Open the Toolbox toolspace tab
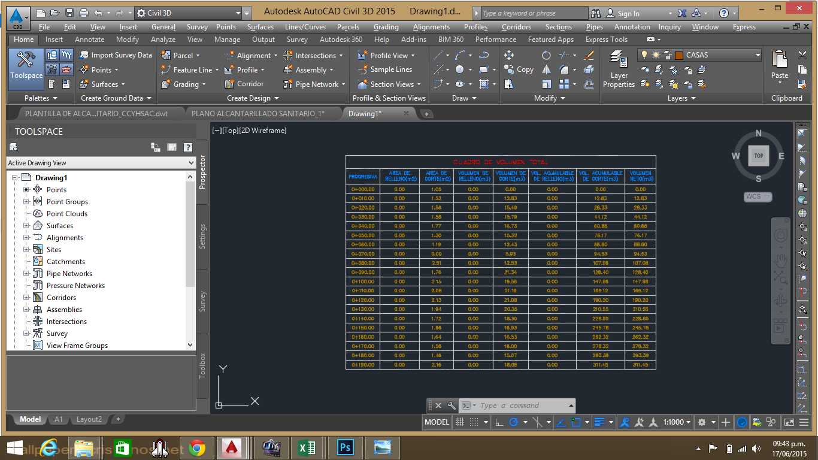 pos(202,365)
